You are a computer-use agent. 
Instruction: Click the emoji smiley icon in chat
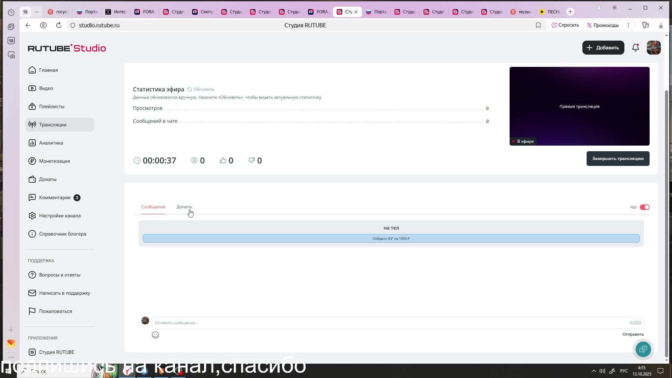(x=155, y=335)
